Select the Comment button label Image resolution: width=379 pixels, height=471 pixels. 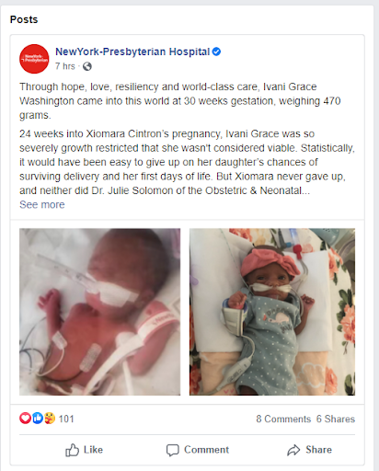206,450
